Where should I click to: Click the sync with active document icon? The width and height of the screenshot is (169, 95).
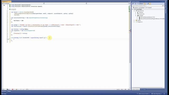pos(138,4)
